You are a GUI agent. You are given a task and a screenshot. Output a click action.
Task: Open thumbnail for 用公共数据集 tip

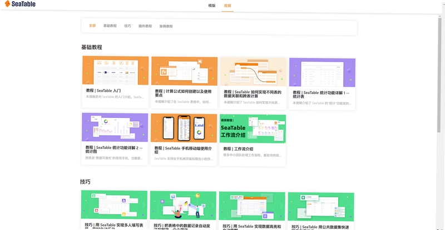[321, 207]
